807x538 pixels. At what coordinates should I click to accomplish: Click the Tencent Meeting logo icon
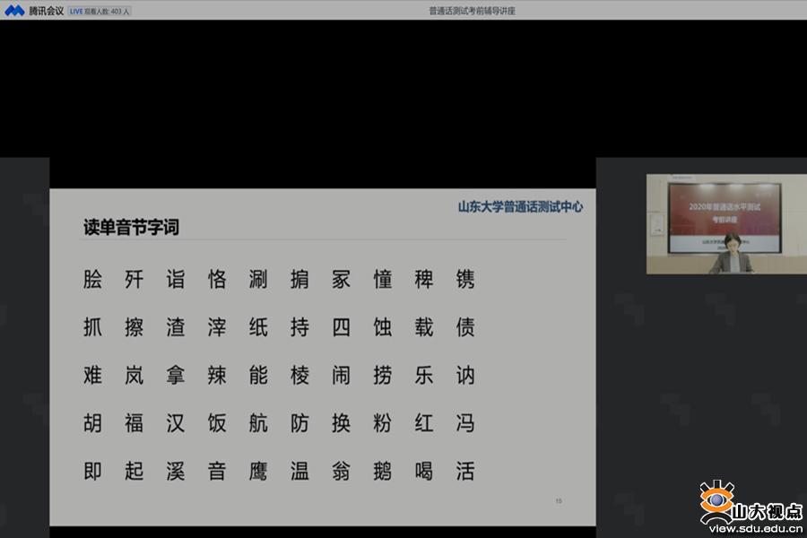coord(14,10)
